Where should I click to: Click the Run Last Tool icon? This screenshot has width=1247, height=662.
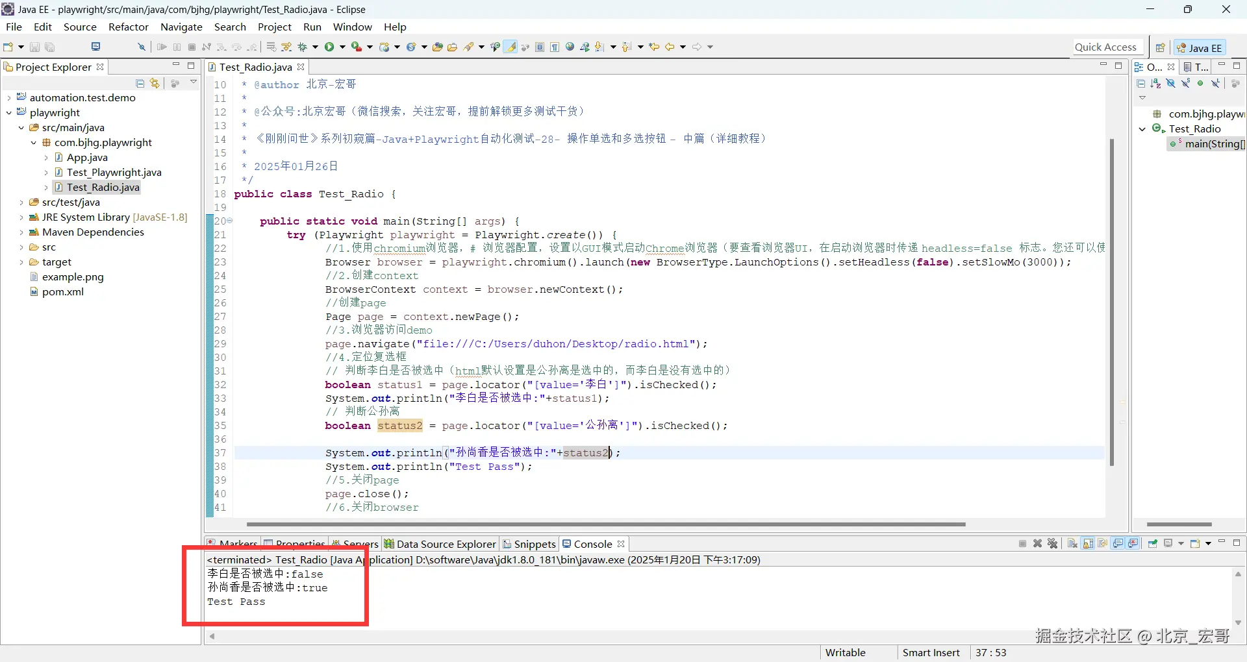pos(357,47)
